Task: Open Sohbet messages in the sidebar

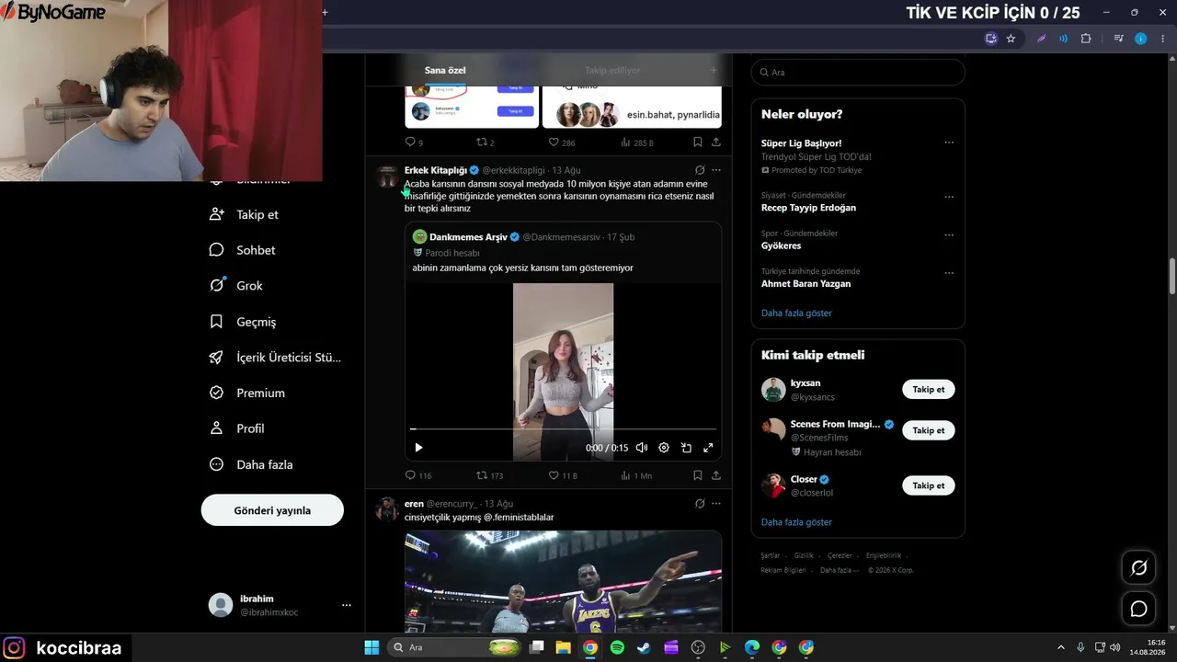Action: [243, 250]
